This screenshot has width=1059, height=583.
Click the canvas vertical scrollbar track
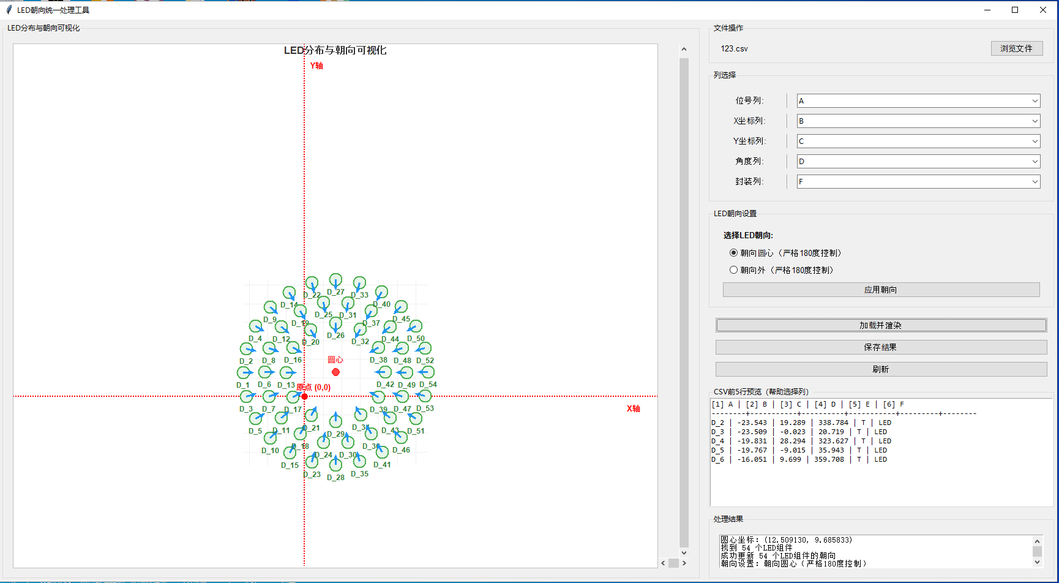click(x=684, y=301)
